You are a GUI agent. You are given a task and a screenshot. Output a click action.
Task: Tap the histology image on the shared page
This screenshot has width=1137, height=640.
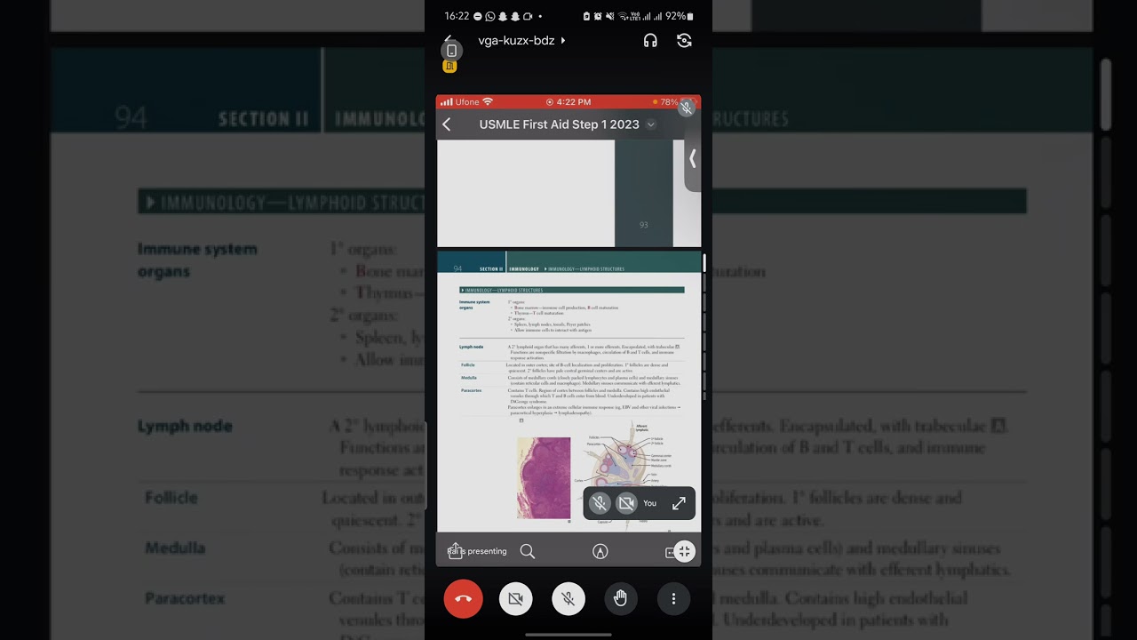[x=544, y=477]
